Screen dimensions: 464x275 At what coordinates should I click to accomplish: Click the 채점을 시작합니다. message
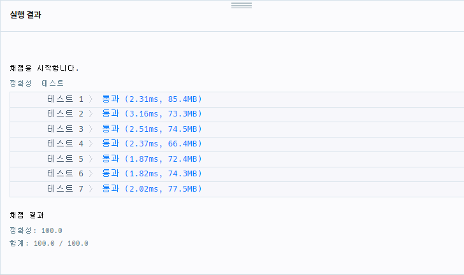(44, 68)
